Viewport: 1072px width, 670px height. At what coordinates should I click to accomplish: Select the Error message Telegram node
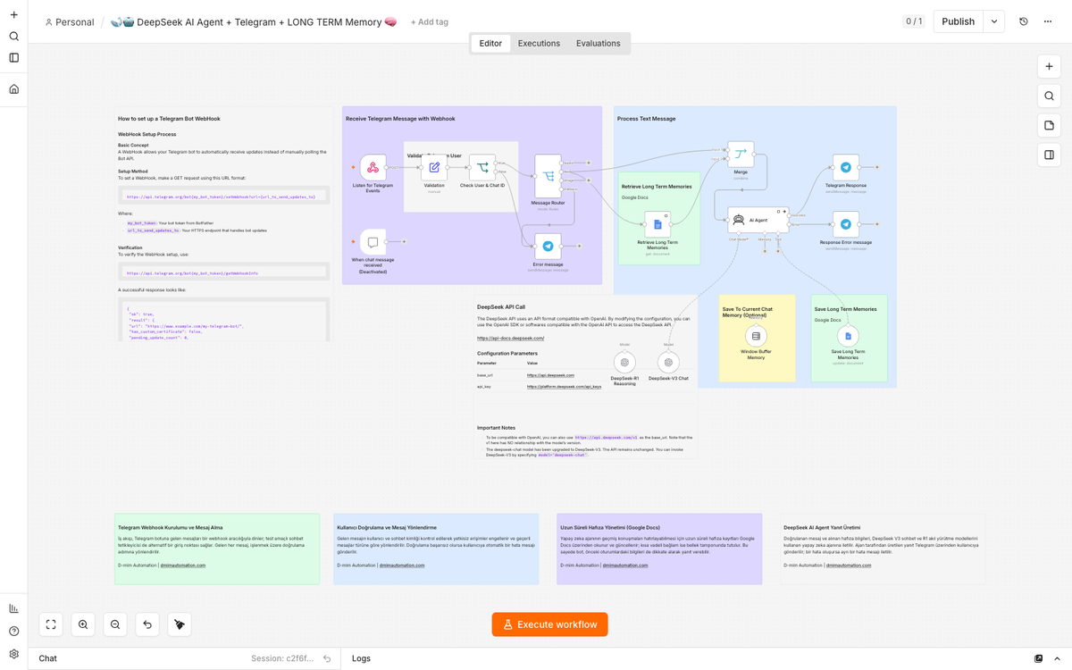tap(548, 247)
